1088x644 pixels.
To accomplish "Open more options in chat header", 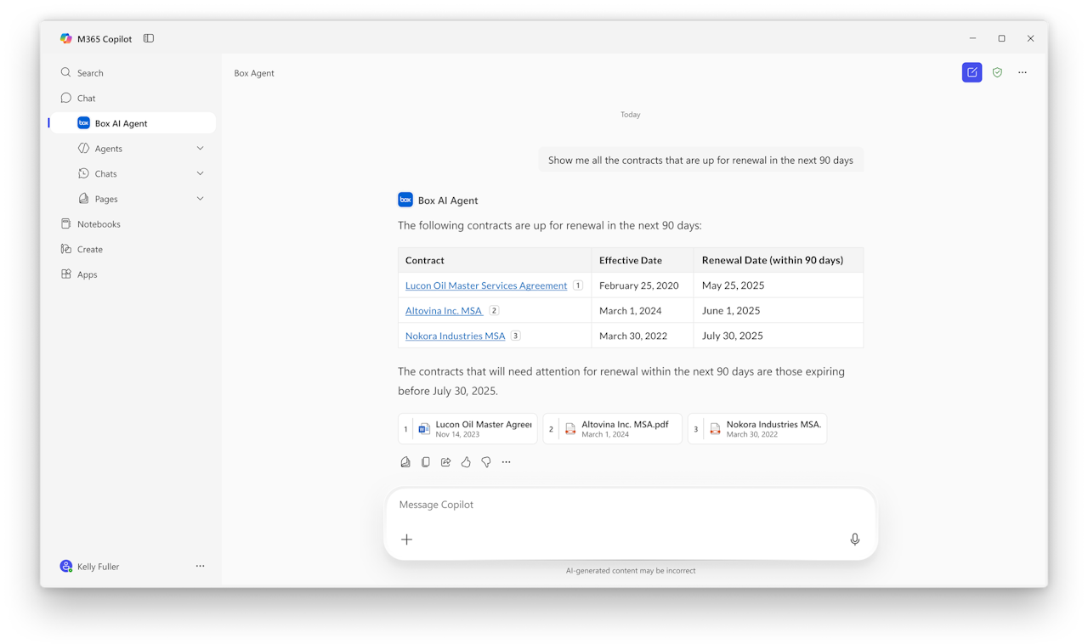I will pos(1023,73).
